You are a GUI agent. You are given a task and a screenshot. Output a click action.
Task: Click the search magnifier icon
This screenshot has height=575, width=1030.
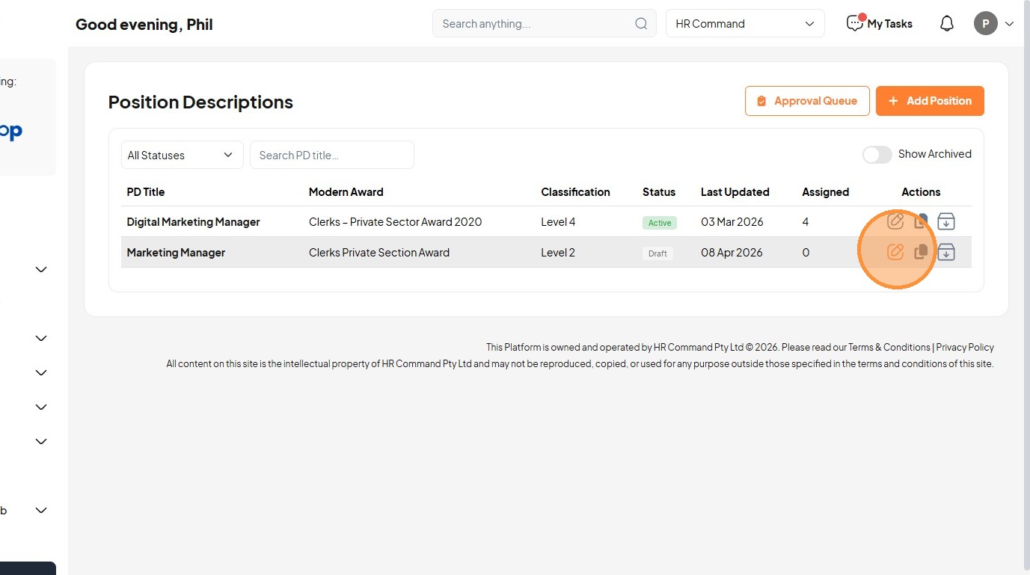(641, 24)
